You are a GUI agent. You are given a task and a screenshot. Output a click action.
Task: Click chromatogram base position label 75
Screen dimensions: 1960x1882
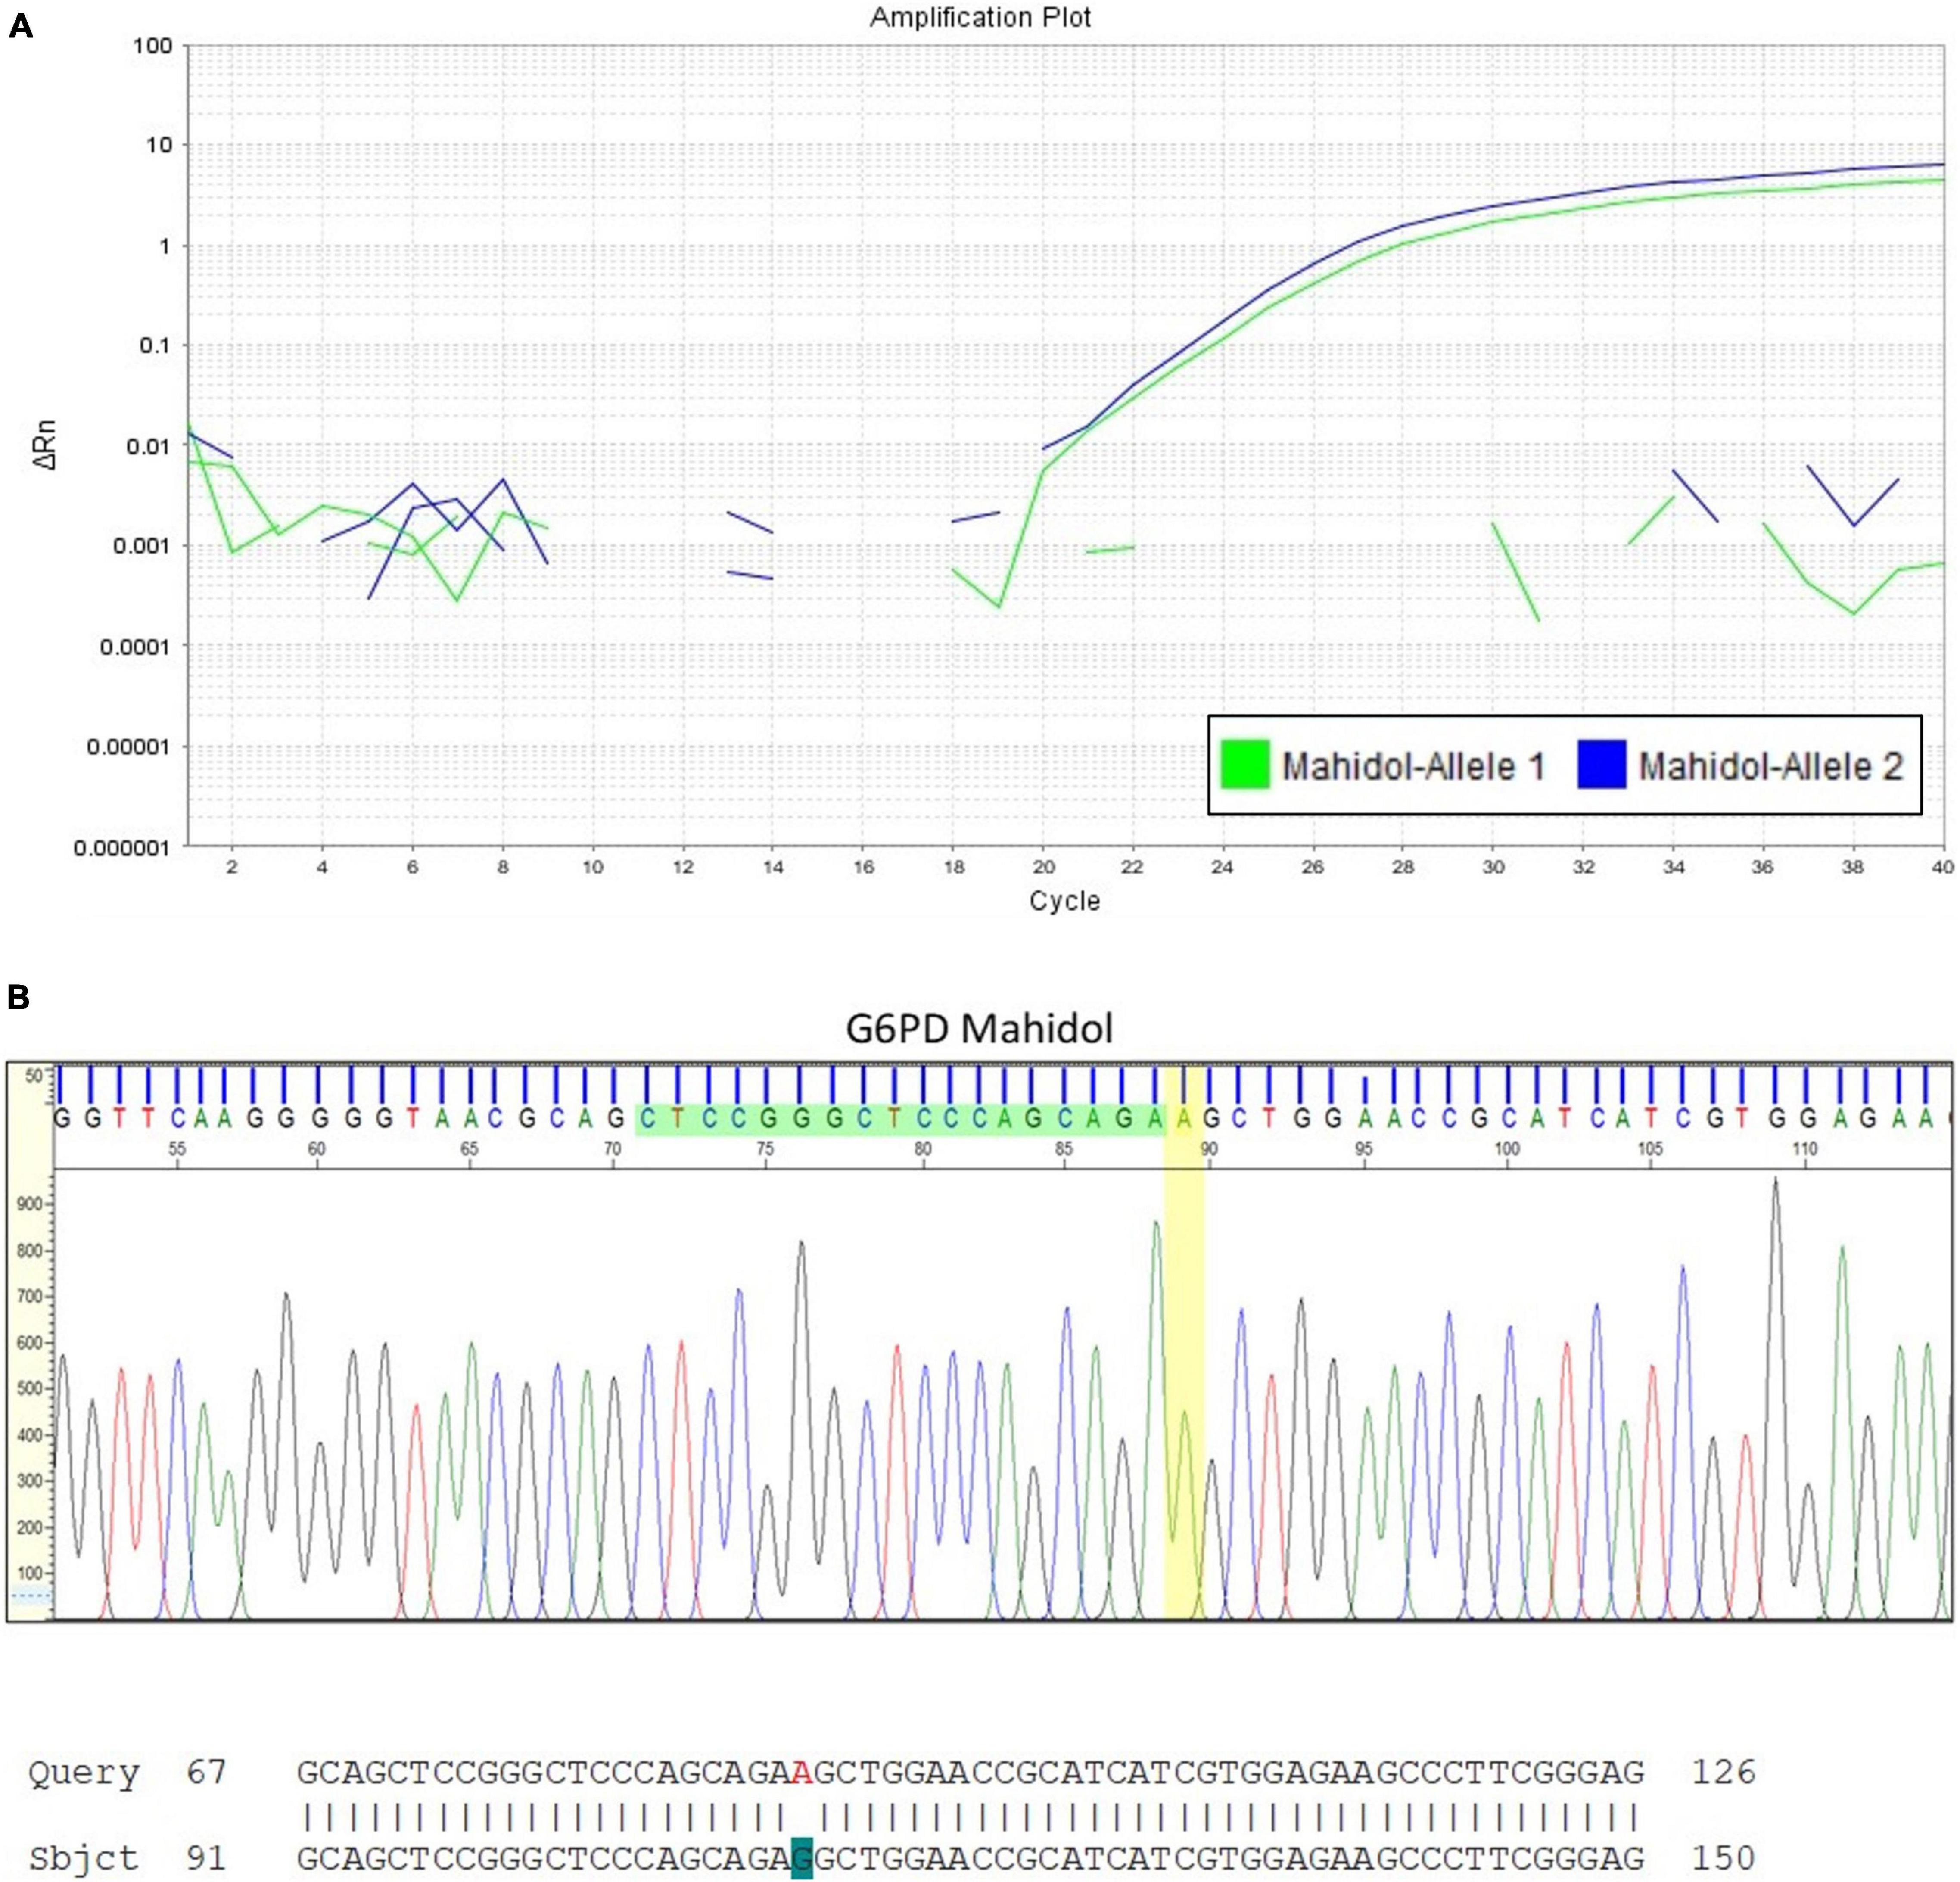[765, 1149]
